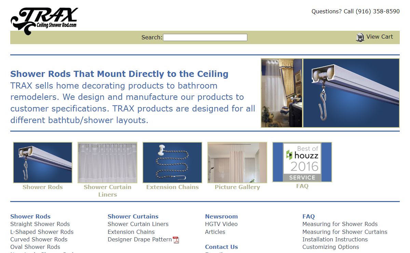
Task: Click the phone number (916) 358-8590
Action: [378, 11]
